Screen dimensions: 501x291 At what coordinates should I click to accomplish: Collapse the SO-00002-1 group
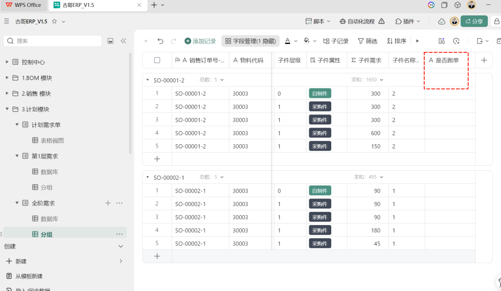[148, 177]
